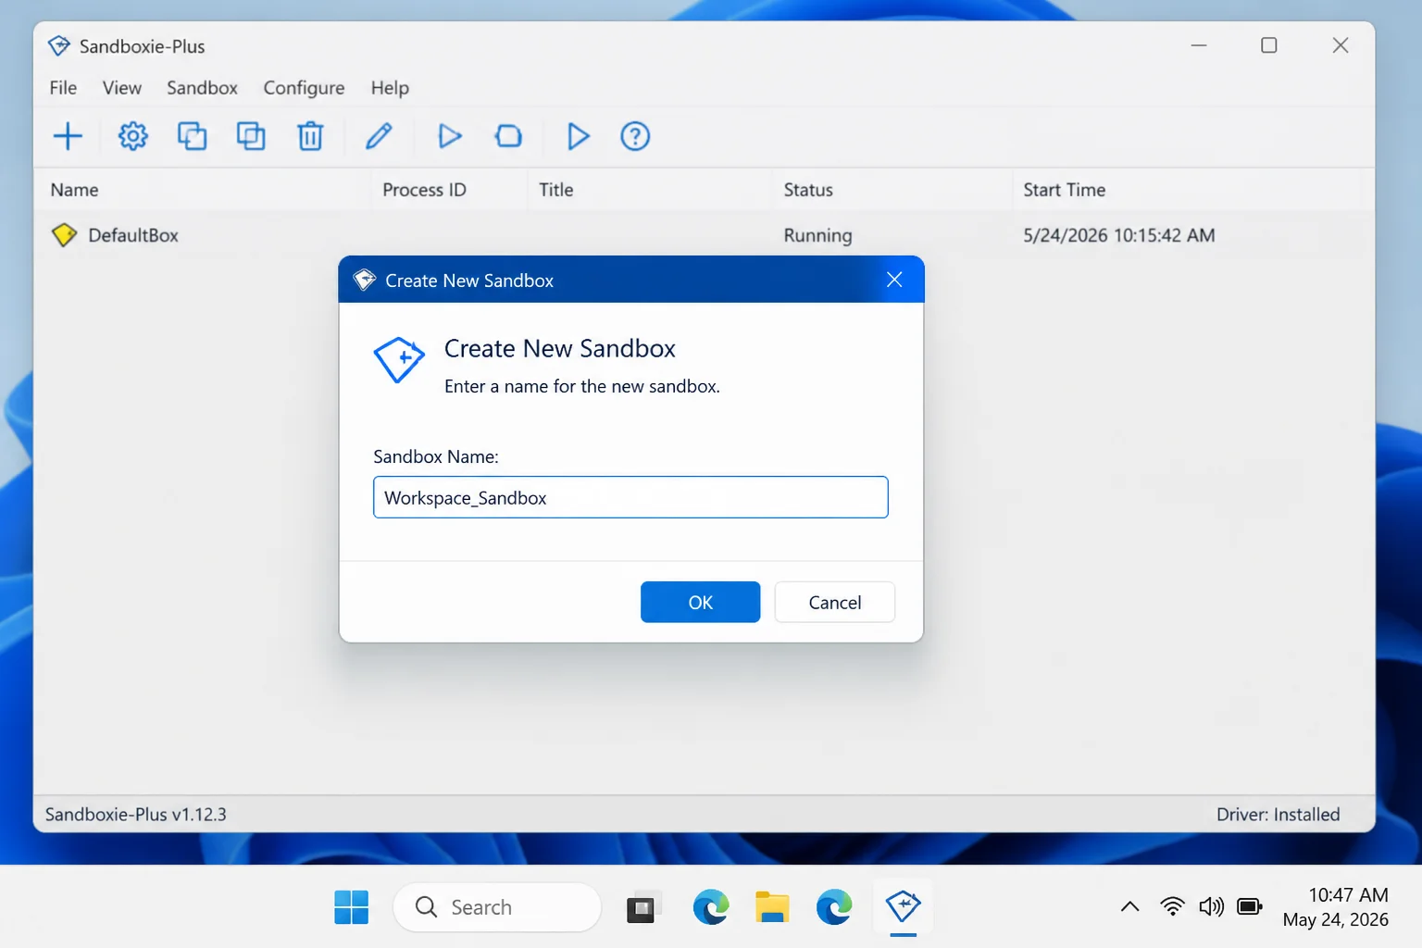
Task: Open the View menu
Action: 122,88
